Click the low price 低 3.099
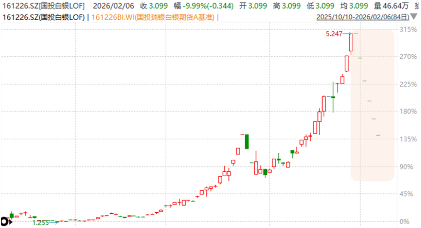421x228 pixels. pos(321,6)
